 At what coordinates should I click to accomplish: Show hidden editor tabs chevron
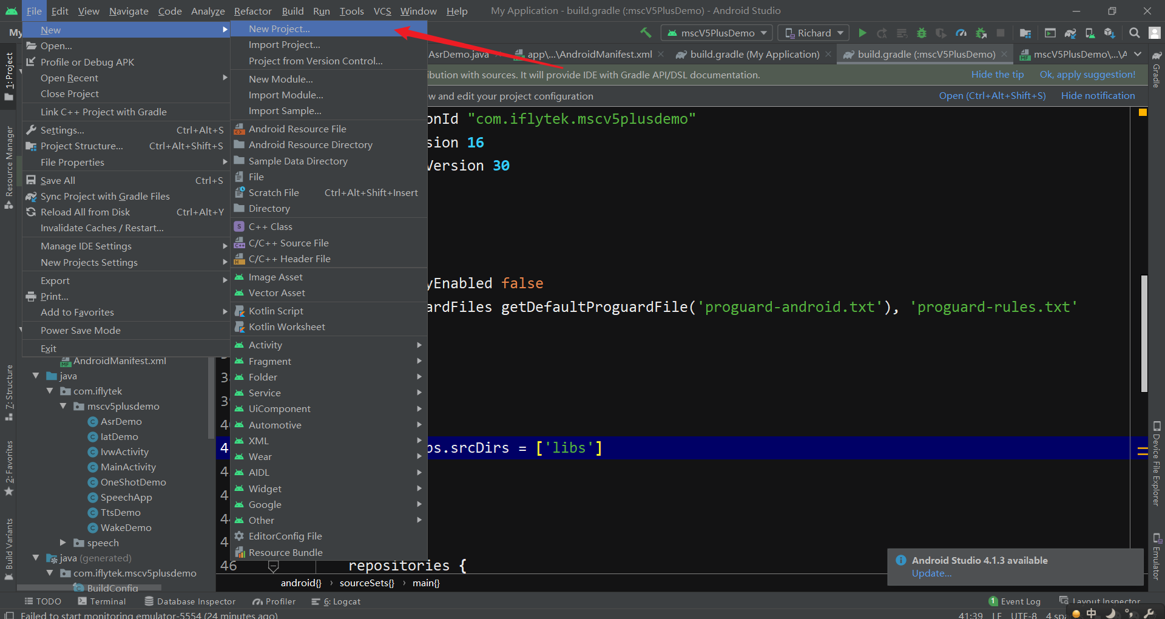point(1138,54)
